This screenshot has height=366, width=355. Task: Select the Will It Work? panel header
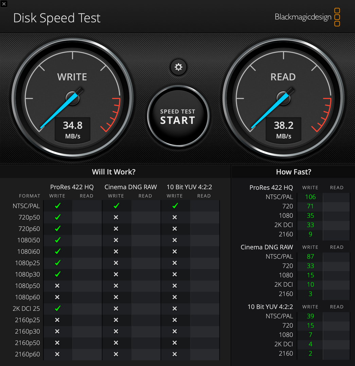(114, 172)
